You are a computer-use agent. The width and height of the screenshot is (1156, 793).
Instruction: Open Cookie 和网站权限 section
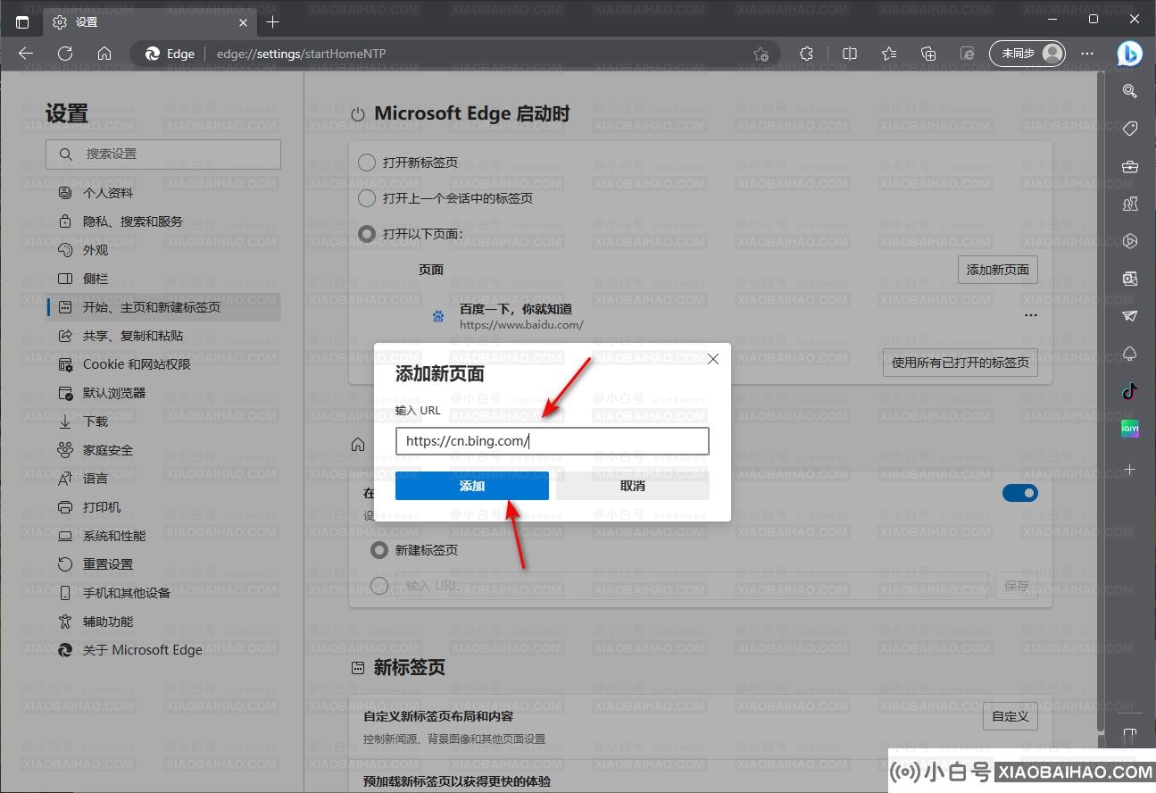pyautogui.click(x=163, y=364)
